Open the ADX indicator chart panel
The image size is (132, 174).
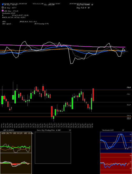point(16,142)
